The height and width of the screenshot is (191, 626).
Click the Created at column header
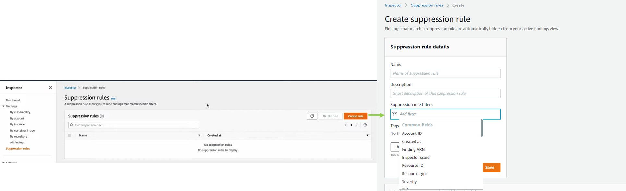coord(214,135)
